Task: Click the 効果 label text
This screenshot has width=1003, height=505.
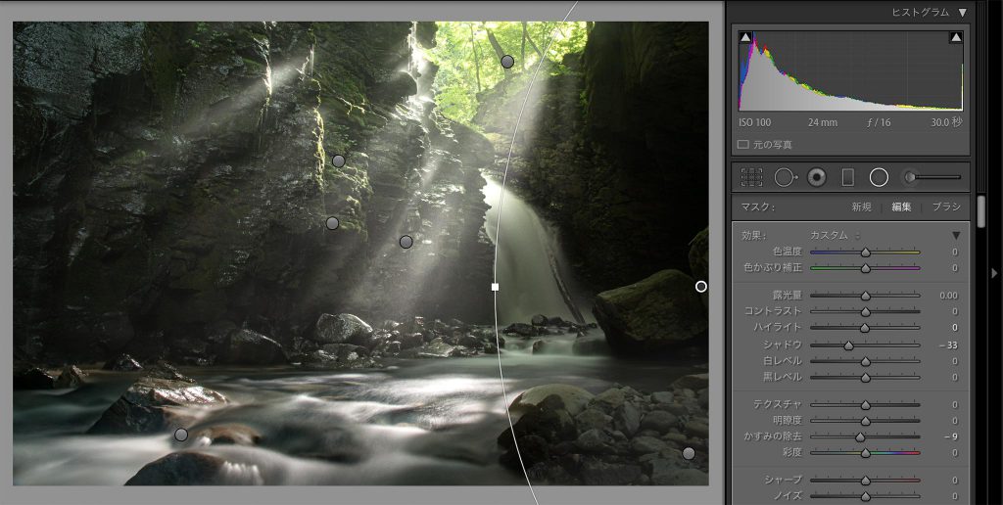Action: [x=753, y=235]
